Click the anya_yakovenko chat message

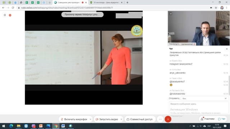pos(178,73)
